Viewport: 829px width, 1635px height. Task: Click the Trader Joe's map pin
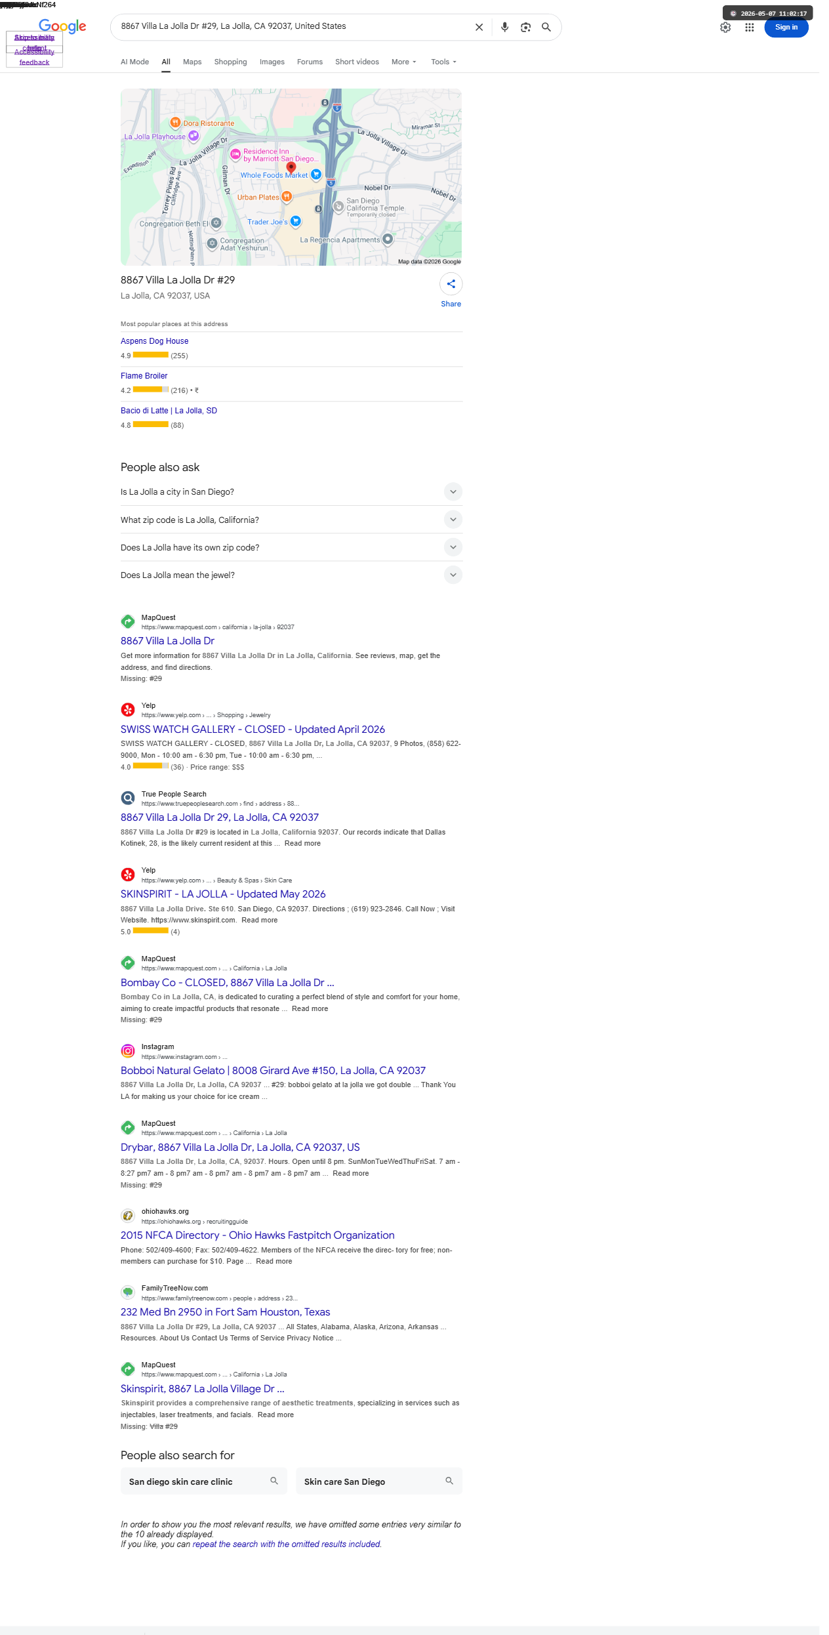tap(296, 221)
